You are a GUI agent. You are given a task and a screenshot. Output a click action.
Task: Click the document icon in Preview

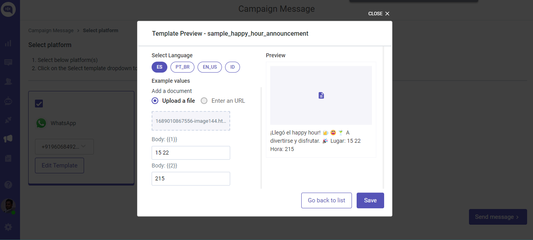coord(321,95)
